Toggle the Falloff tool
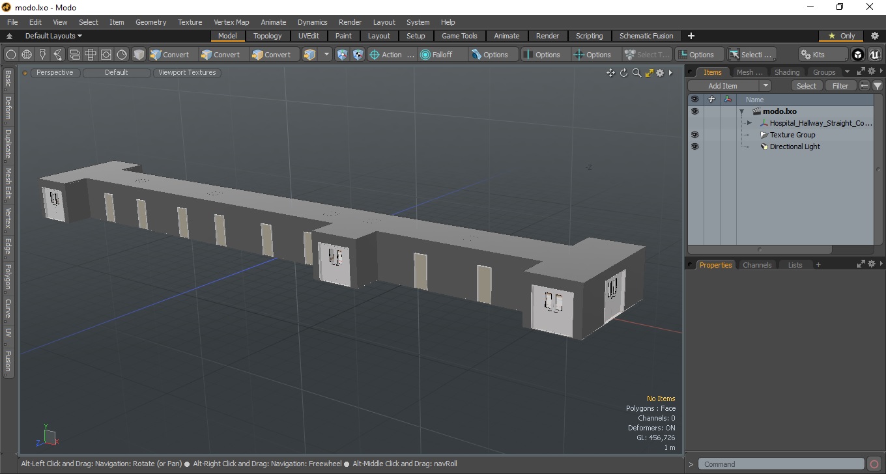The image size is (886, 474). (442, 55)
